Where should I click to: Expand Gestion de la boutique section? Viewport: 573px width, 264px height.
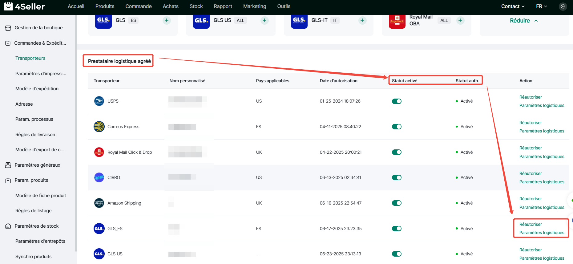click(x=38, y=28)
